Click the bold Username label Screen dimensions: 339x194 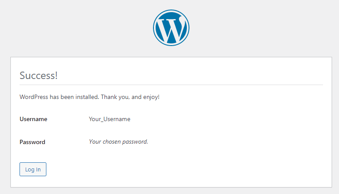pos(33,119)
